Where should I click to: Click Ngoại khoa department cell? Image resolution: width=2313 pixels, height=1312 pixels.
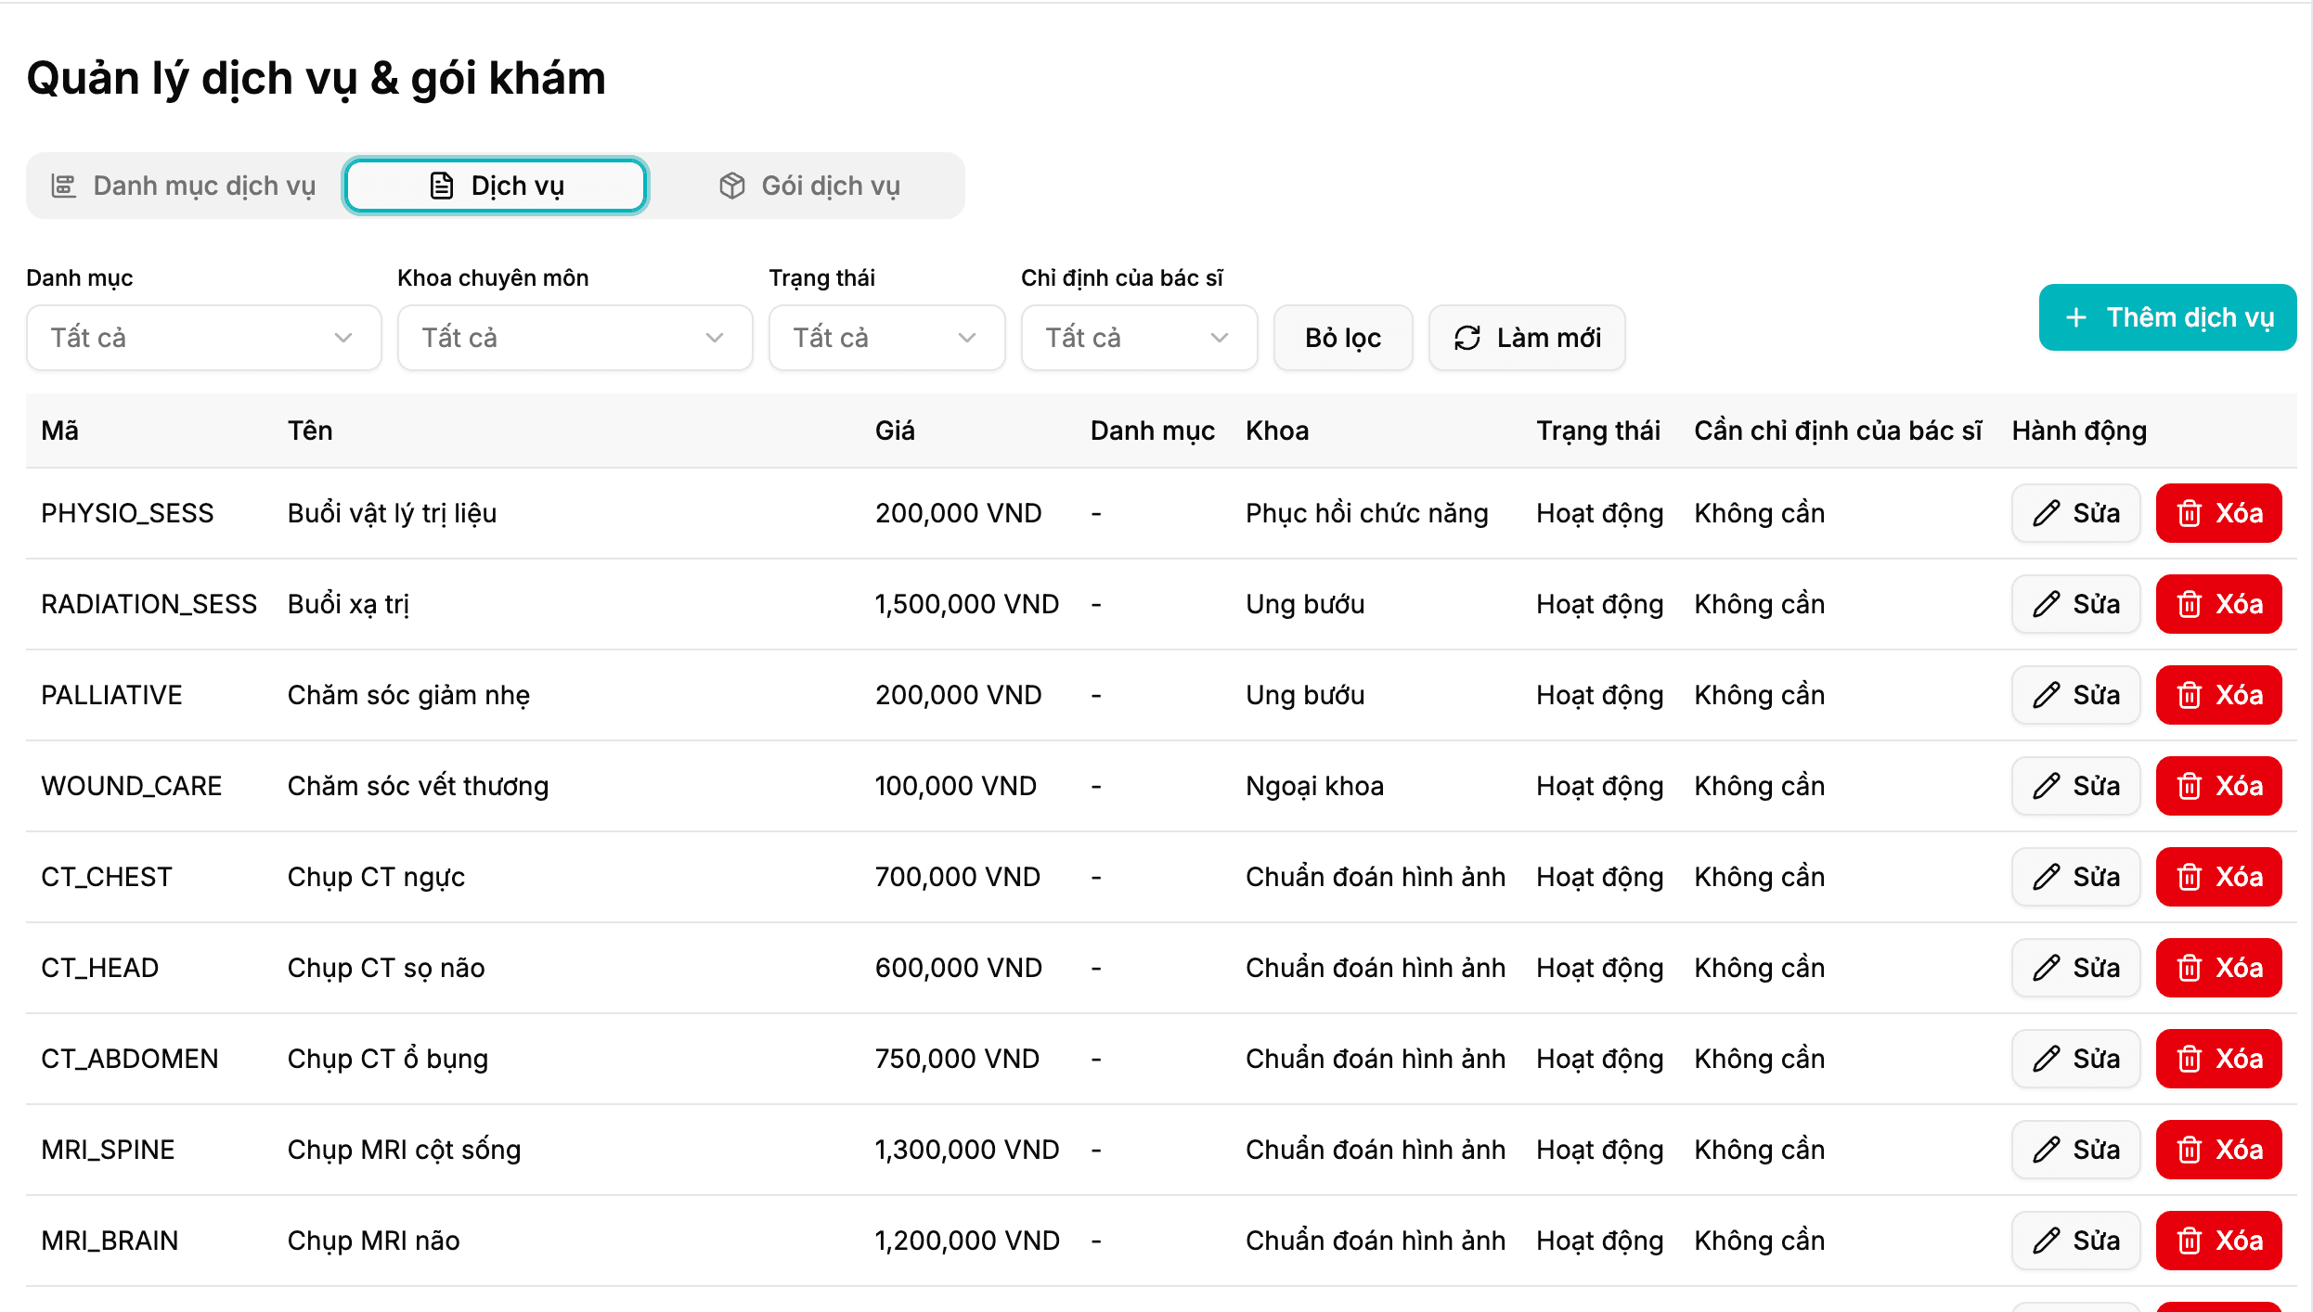pyautogui.click(x=1314, y=786)
